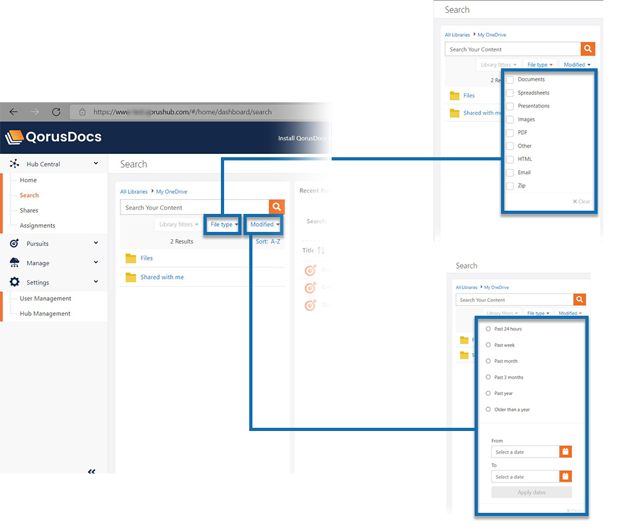
Task: Select Past 24 hours radio option
Action: point(488,329)
